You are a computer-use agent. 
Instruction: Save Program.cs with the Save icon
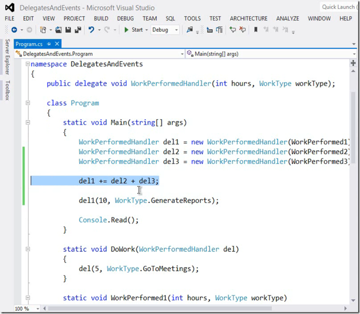point(68,30)
